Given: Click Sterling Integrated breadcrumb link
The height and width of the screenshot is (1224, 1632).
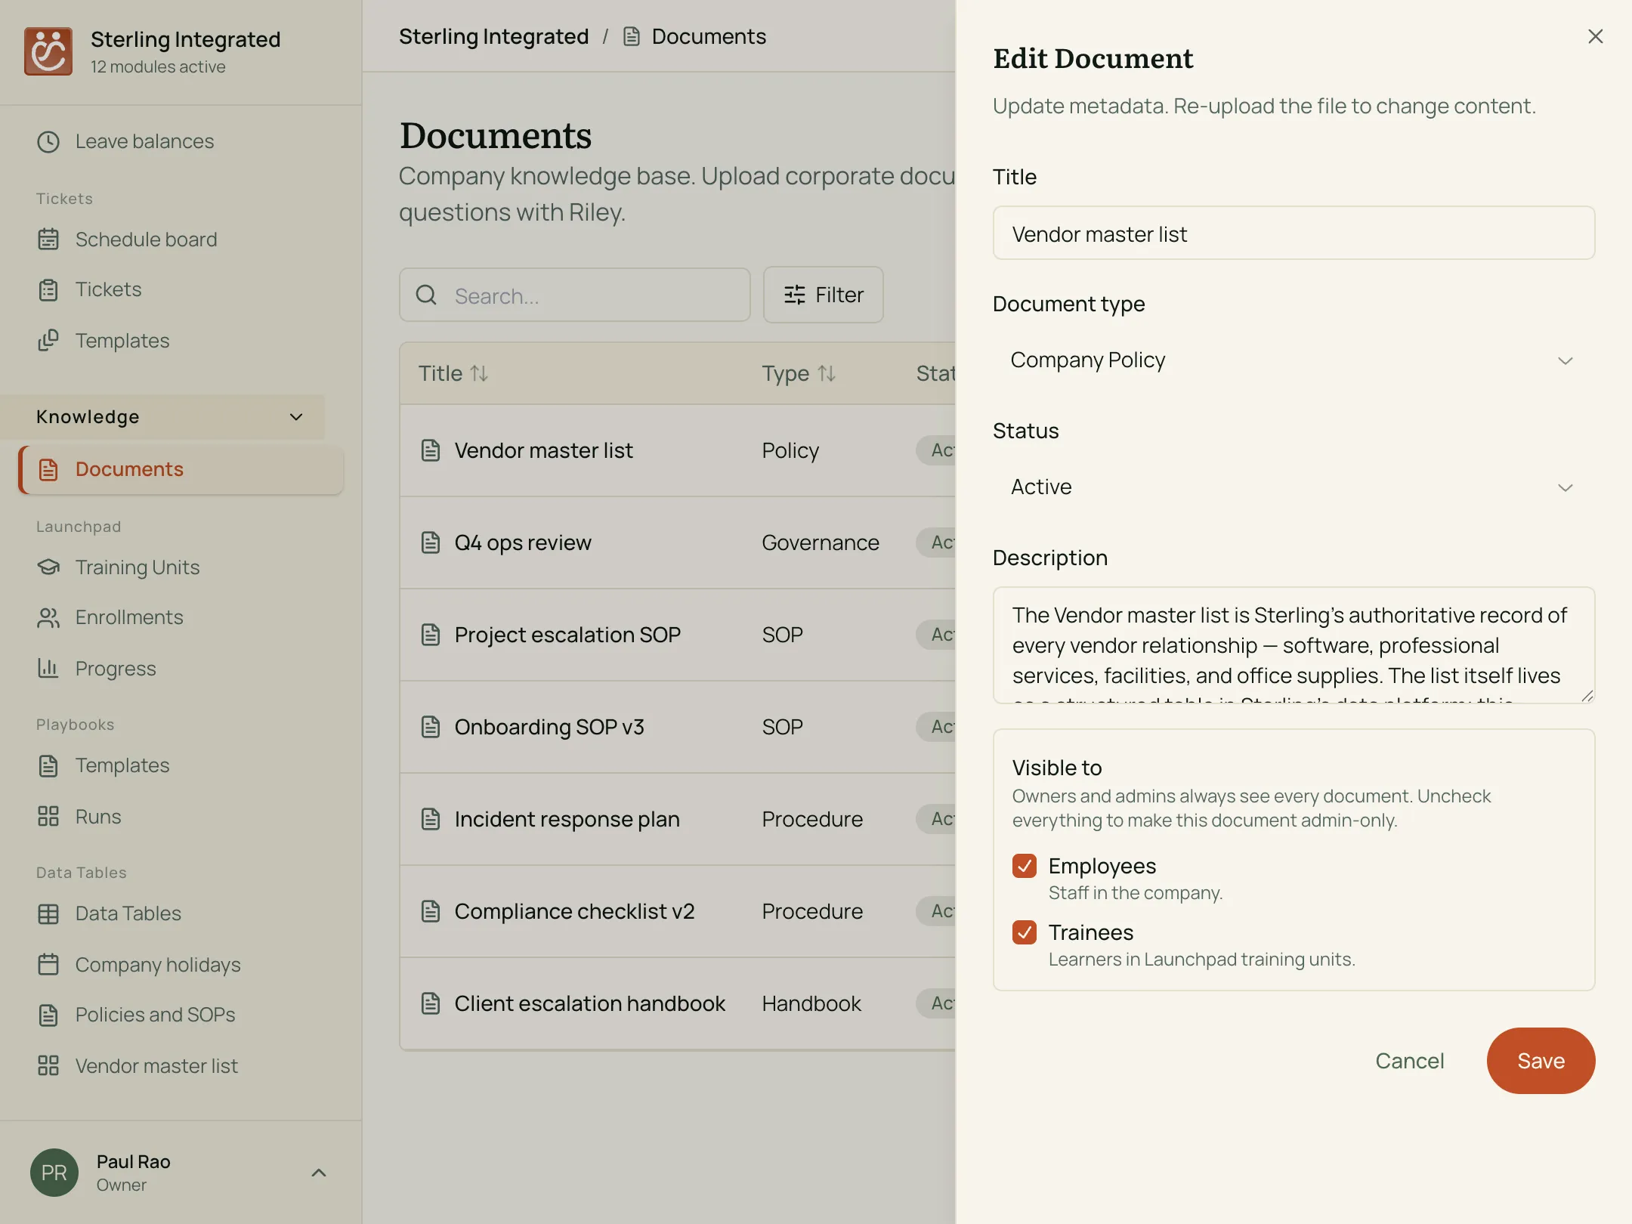Looking at the screenshot, I should pyautogui.click(x=493, y=36).
